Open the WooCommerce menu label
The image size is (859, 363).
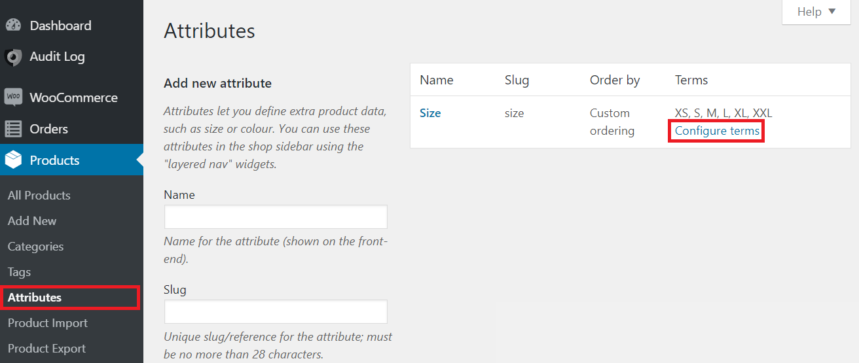point(74,97)
